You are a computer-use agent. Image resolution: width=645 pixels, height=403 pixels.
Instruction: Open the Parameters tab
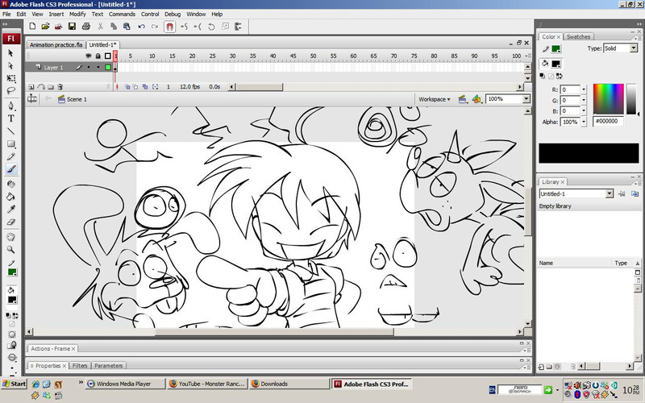[109, 366]
